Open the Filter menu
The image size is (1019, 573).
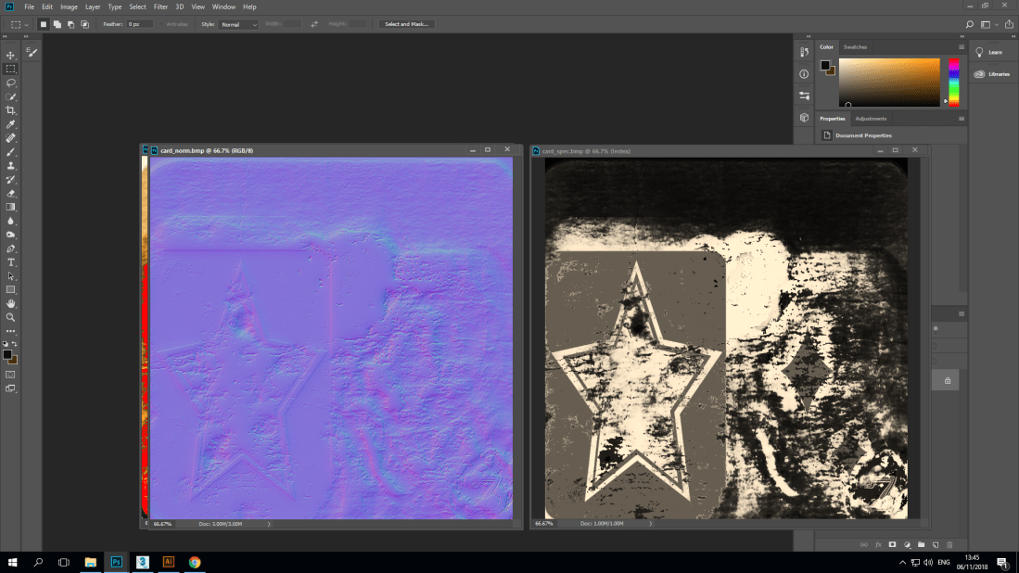click(160, 6)
